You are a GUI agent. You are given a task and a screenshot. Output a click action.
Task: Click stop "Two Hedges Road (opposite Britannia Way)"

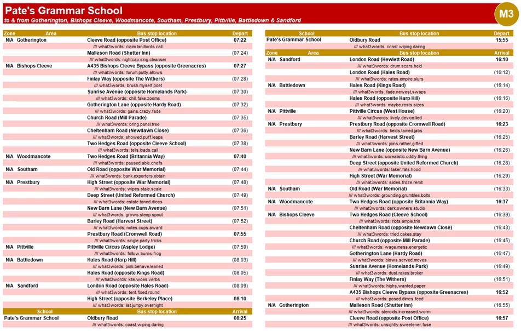pos(399,202)
